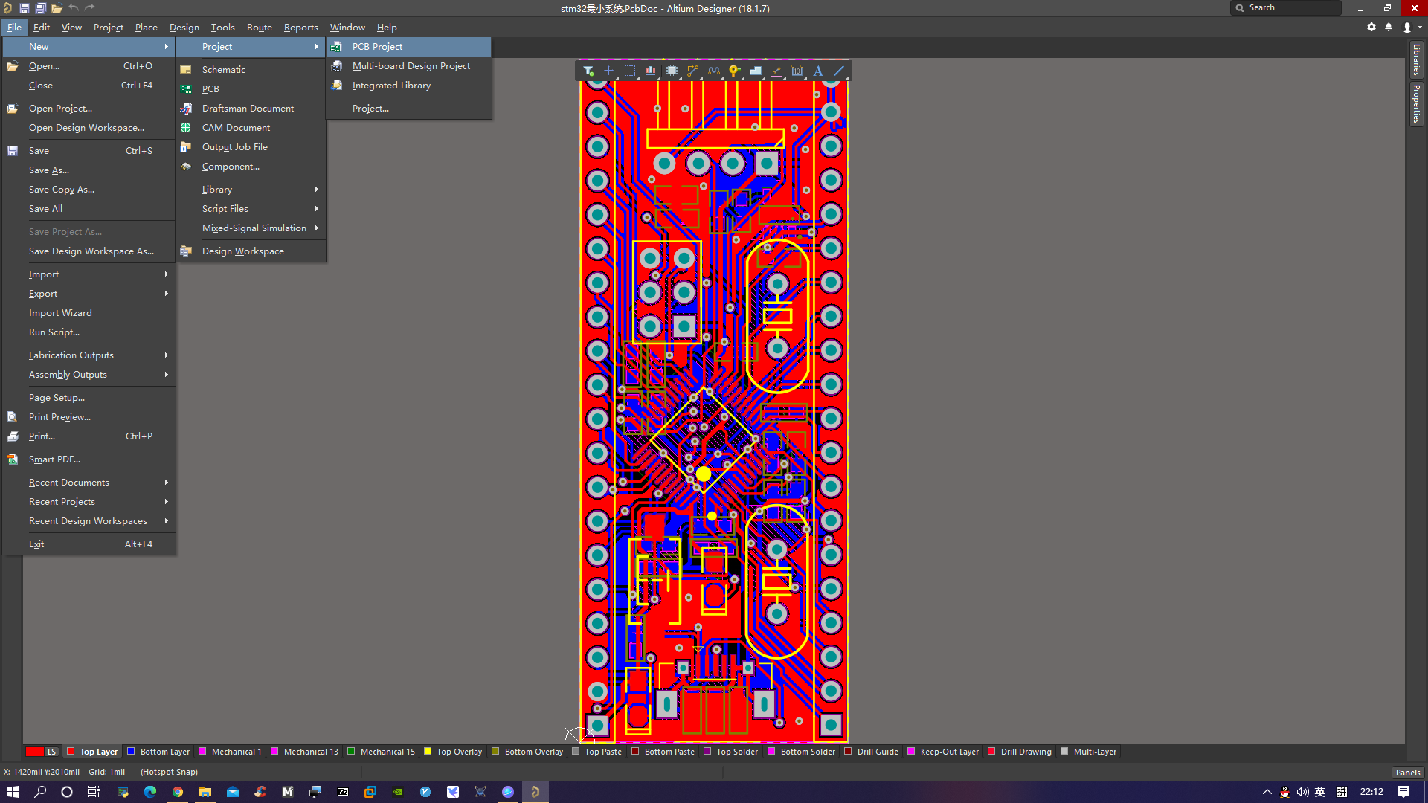This screenshot has width=1428, height=803.
Task: Open Windows Start menu
Action: (x=13, y=792)
